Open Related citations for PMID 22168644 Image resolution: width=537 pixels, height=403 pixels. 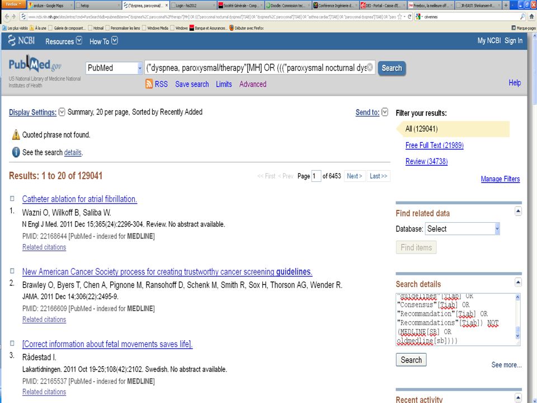[x=44, y=247]
